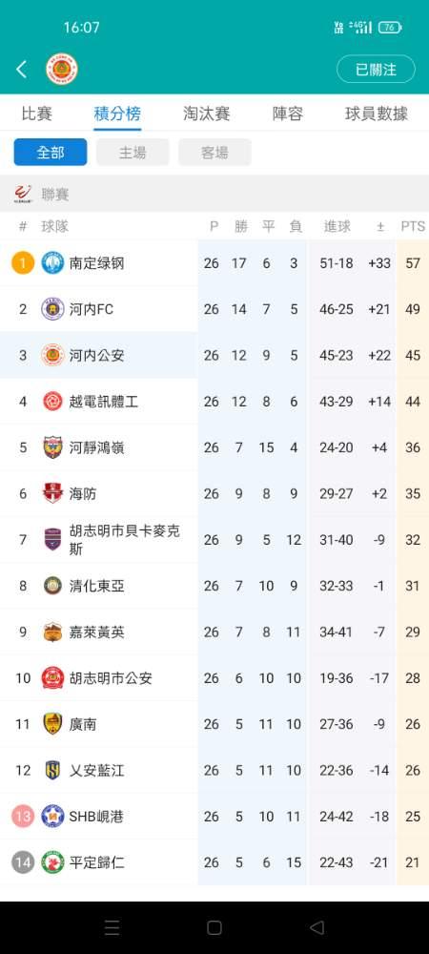Screen dimensions: 429x954
Task: Switch to the 淘汰賽 tab
Action: [207, 114]
